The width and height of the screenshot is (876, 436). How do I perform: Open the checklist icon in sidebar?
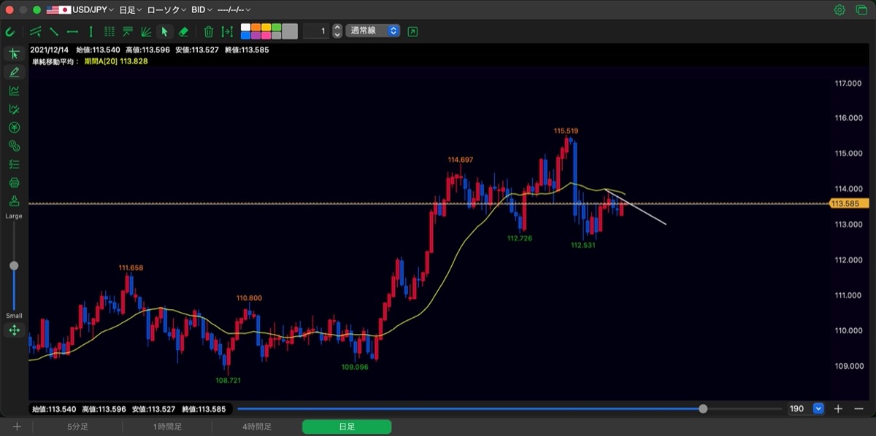tap(14, 164)
